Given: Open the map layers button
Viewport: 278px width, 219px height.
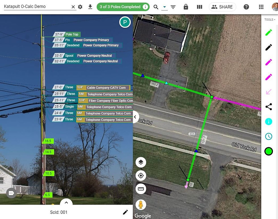Looking at the screenshot, I should point(141,162).
